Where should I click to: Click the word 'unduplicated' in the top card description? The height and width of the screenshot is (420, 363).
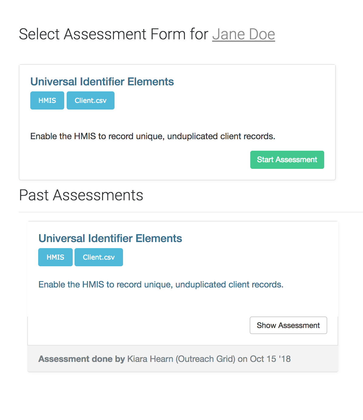click(192, 136)
